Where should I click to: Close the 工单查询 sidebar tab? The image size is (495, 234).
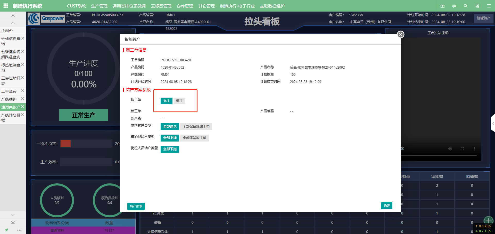point(23,91)
